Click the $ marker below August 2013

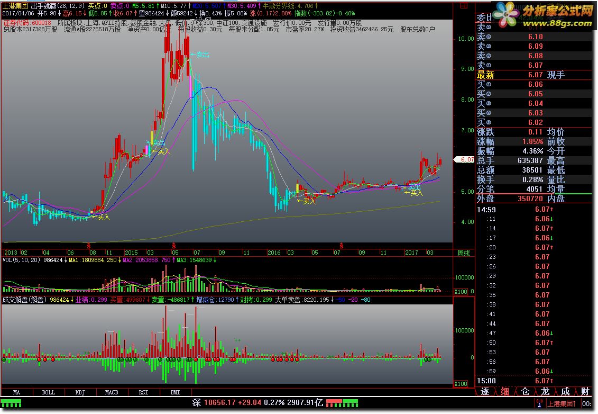[x=89, y=246]
